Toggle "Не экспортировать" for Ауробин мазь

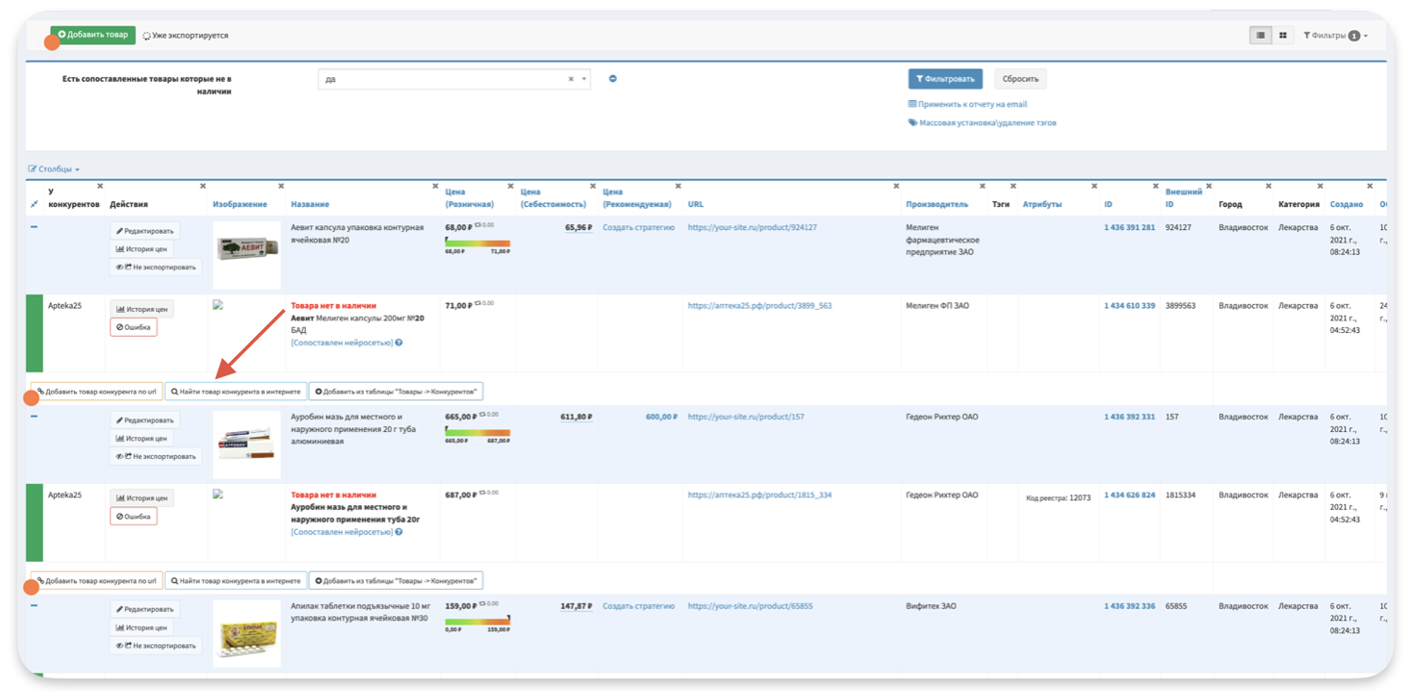[156, 457]
